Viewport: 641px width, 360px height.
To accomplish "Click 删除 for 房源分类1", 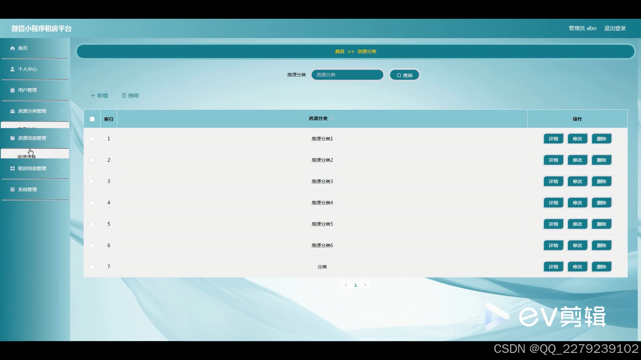I will tap(601, 138).
